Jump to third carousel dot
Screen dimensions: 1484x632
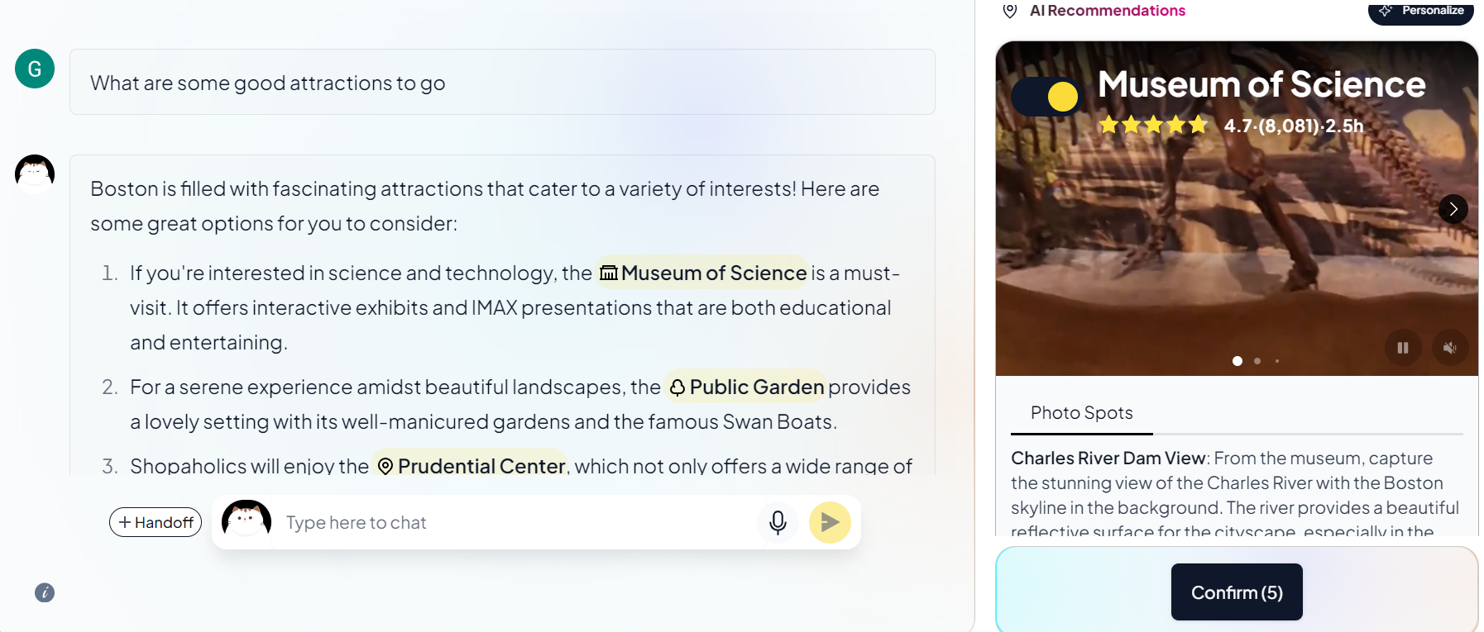coord(1277,361)
